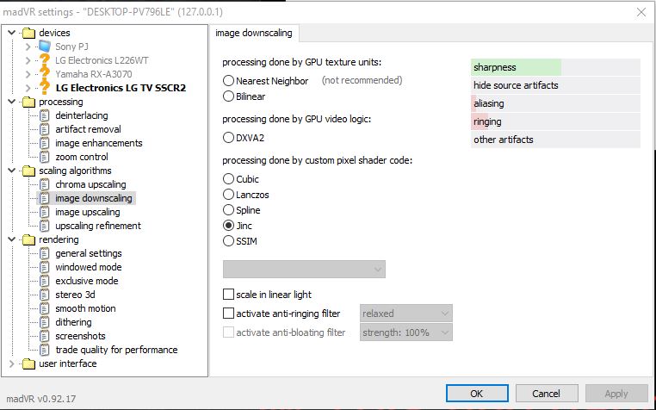
Task: Click the artifact removal page icon
Action: coord(45,129)
